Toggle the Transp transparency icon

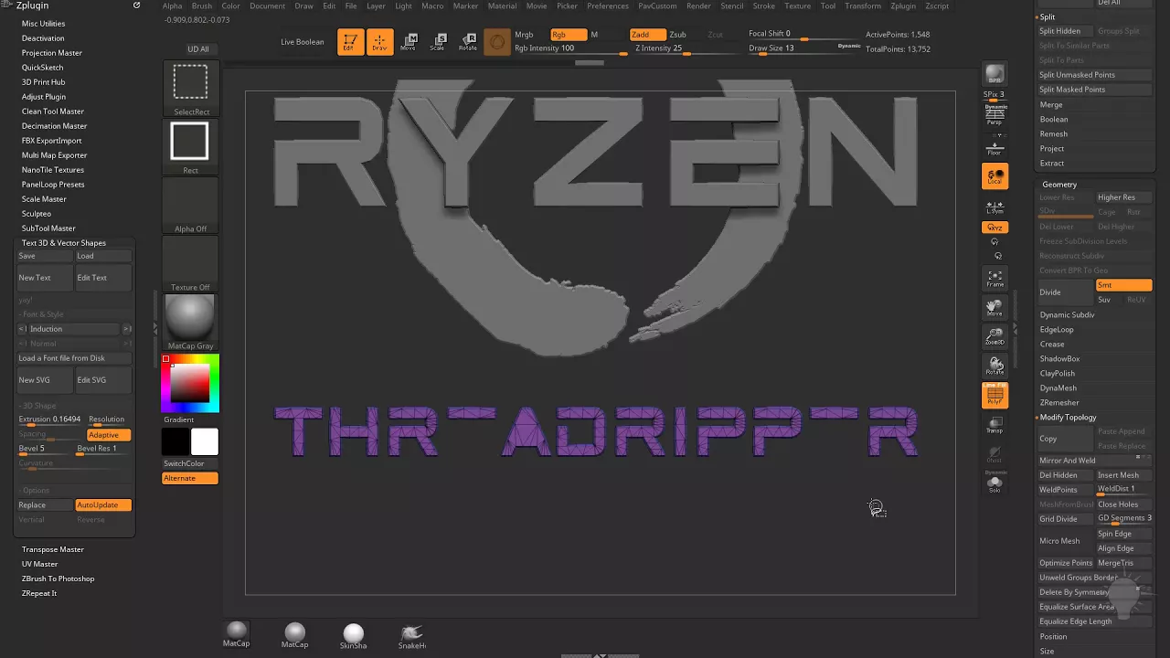[x=994, y=424]
